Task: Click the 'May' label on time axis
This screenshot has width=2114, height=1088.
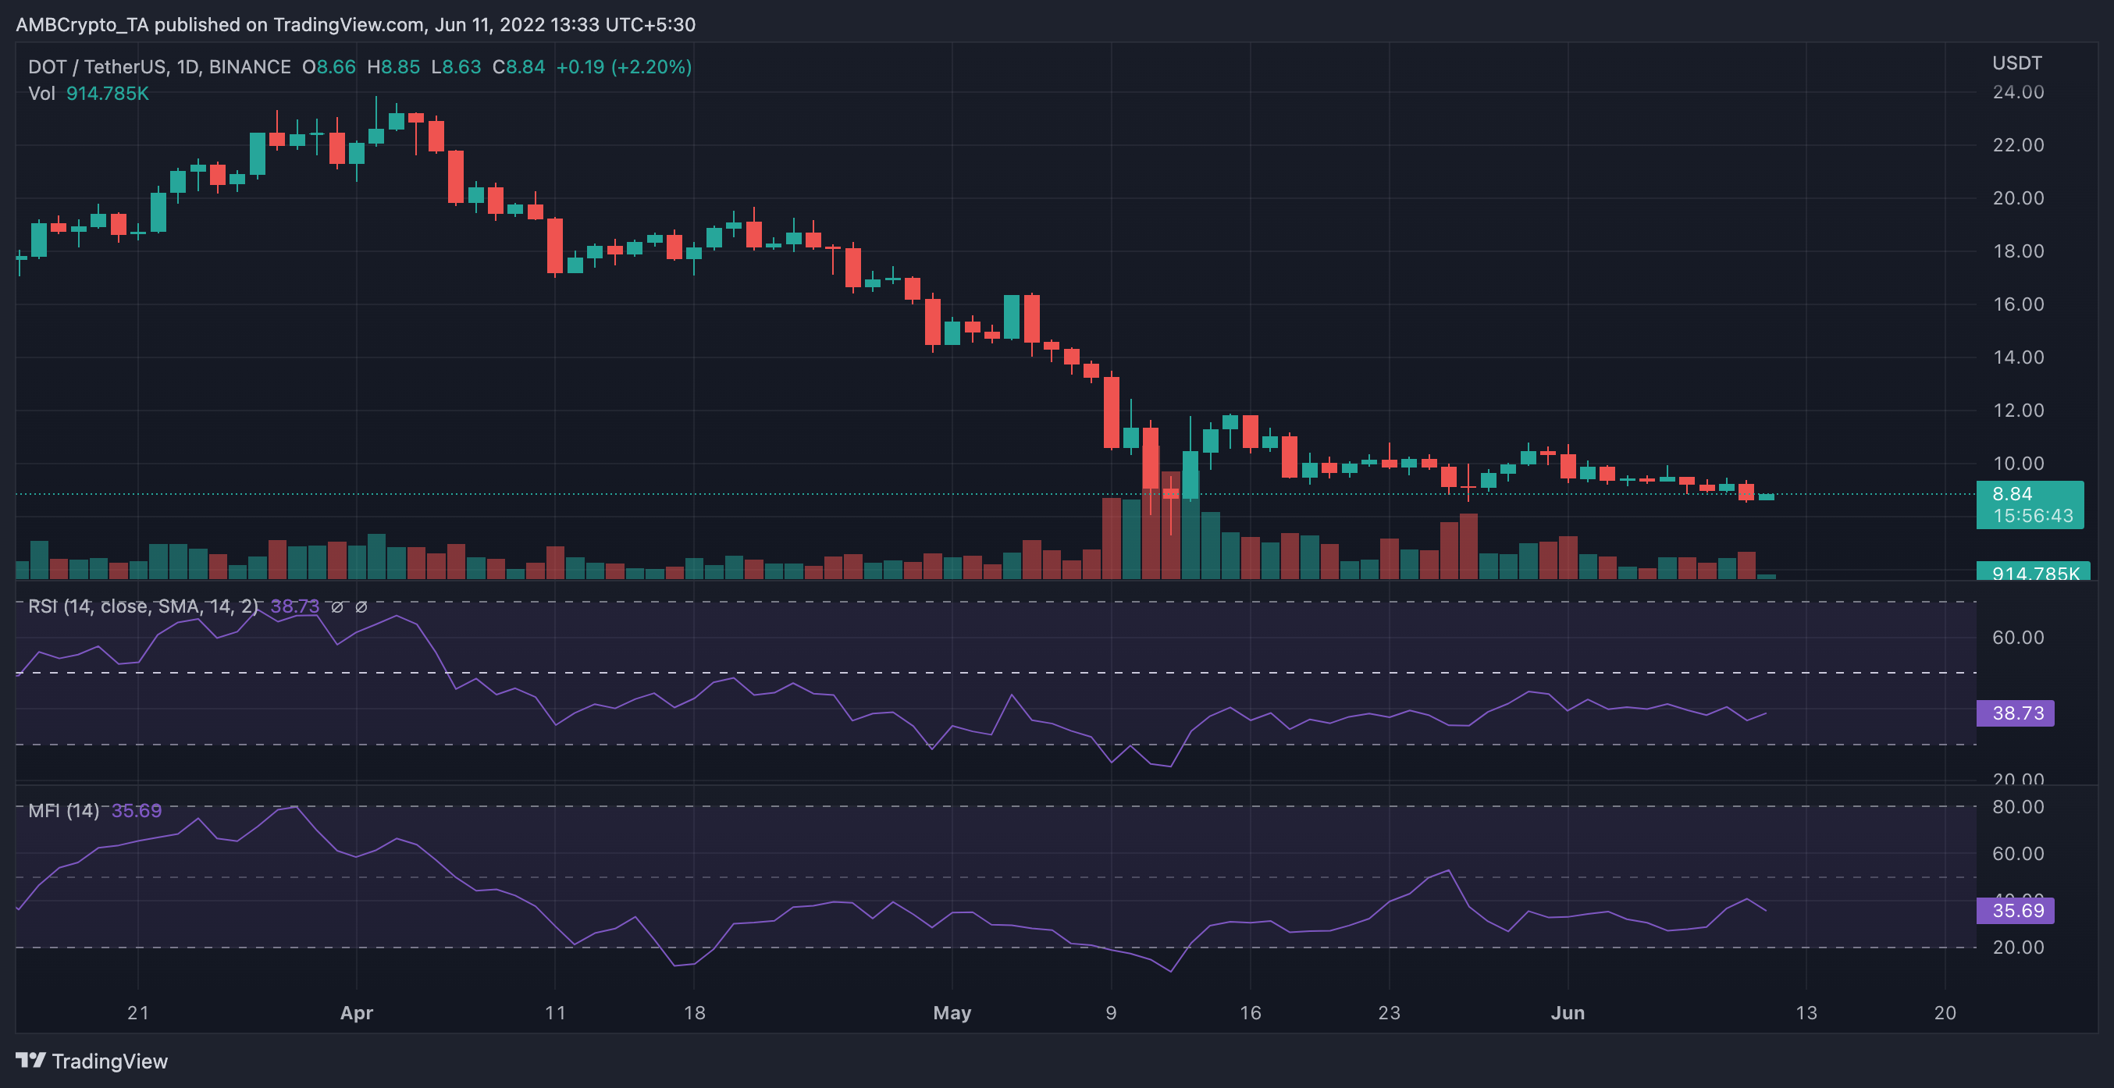Action: click(952, 1012)
